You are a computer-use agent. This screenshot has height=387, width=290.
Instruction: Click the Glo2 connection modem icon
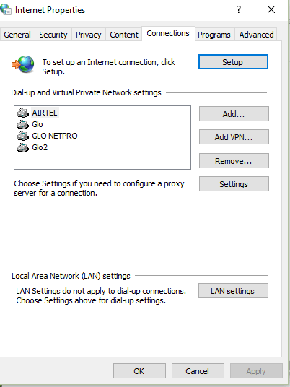point(23,147)
